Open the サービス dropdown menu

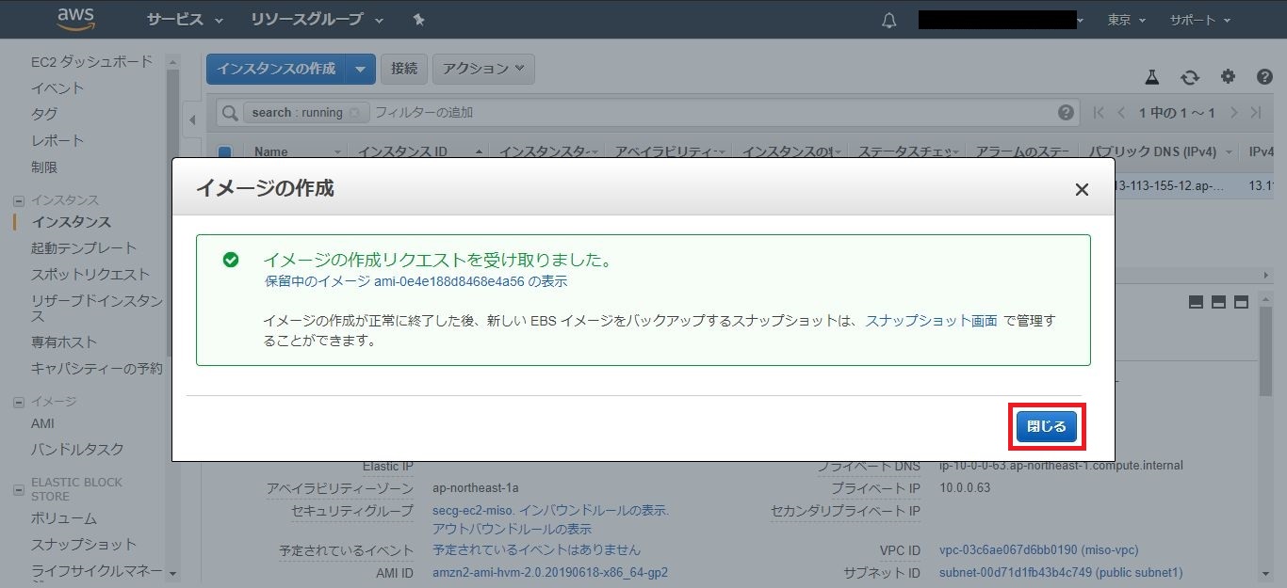185,20
